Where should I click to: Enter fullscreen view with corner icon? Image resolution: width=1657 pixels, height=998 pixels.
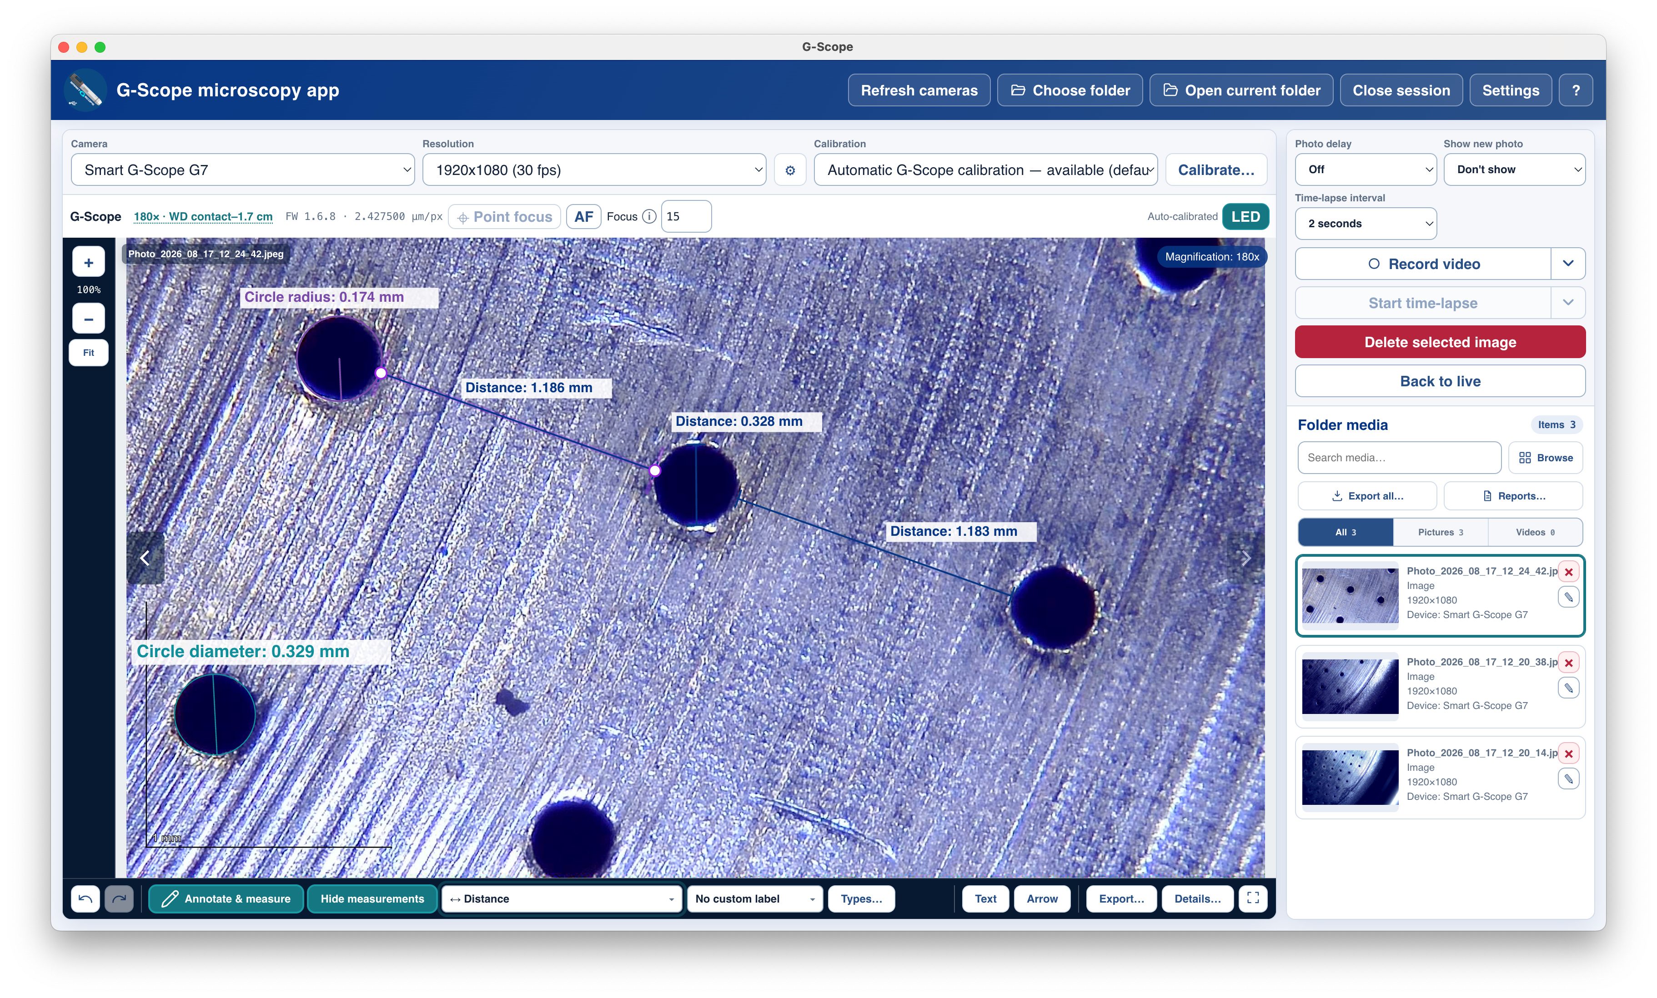coord(1253,898)
